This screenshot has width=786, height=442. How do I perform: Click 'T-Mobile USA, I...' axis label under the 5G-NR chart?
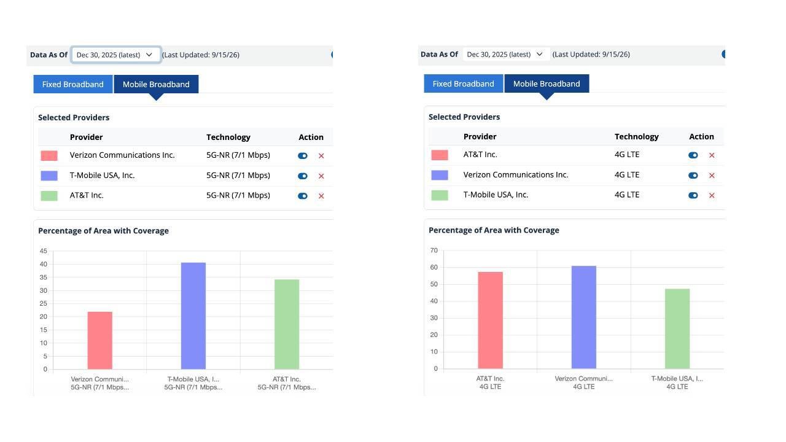(x=193, y=379)
